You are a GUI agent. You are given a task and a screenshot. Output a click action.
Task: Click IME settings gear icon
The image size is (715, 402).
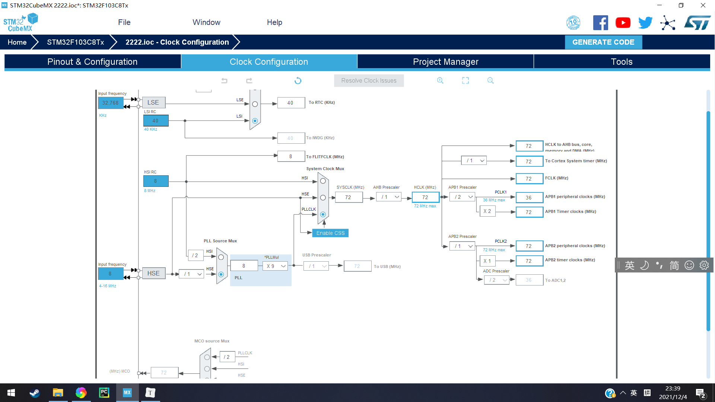click(704, 265)
